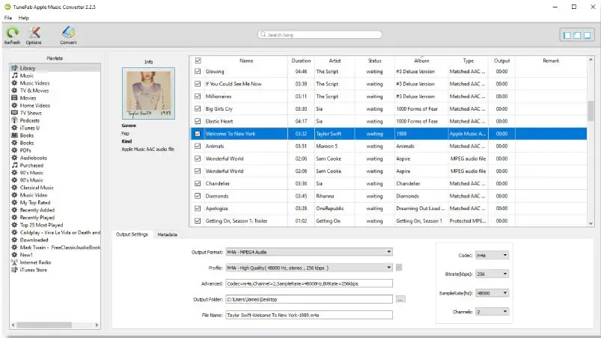This screenshot has height=338, width=601.
Task: Click the songs list vertical scrollbar thumb
Action: click(x=591, y=111)
